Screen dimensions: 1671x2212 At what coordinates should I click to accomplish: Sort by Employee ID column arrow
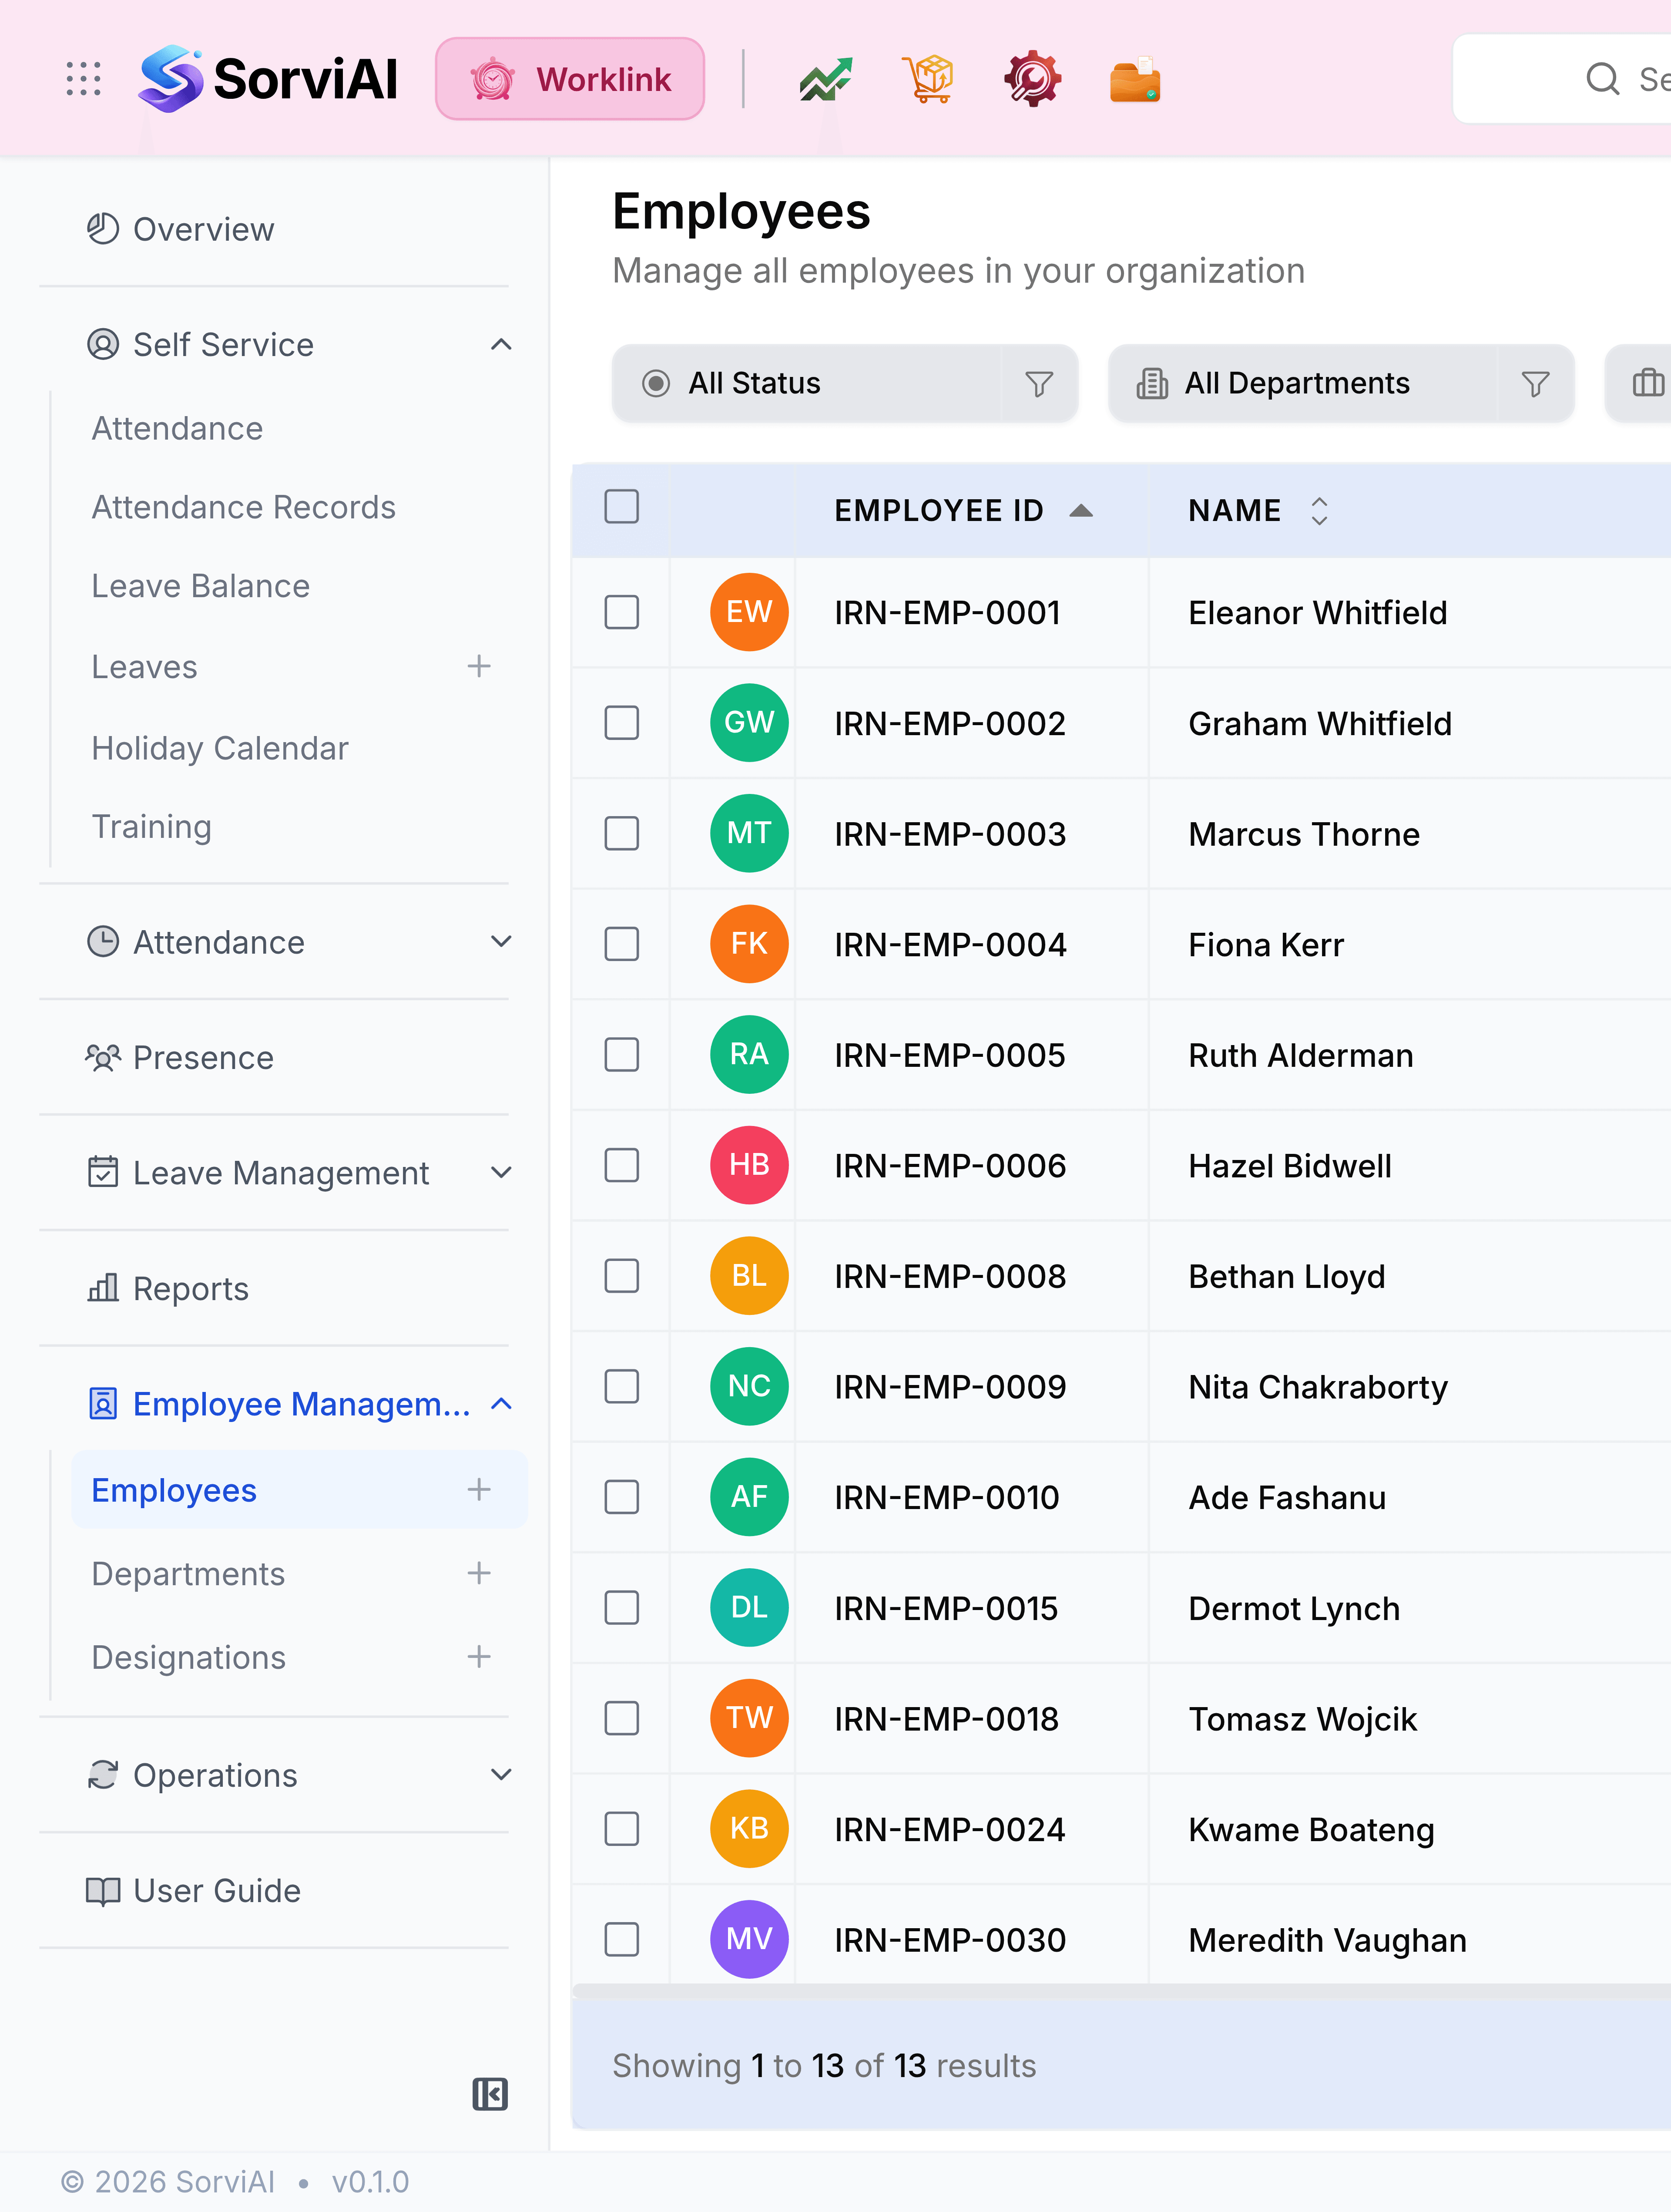(1081, 510)
